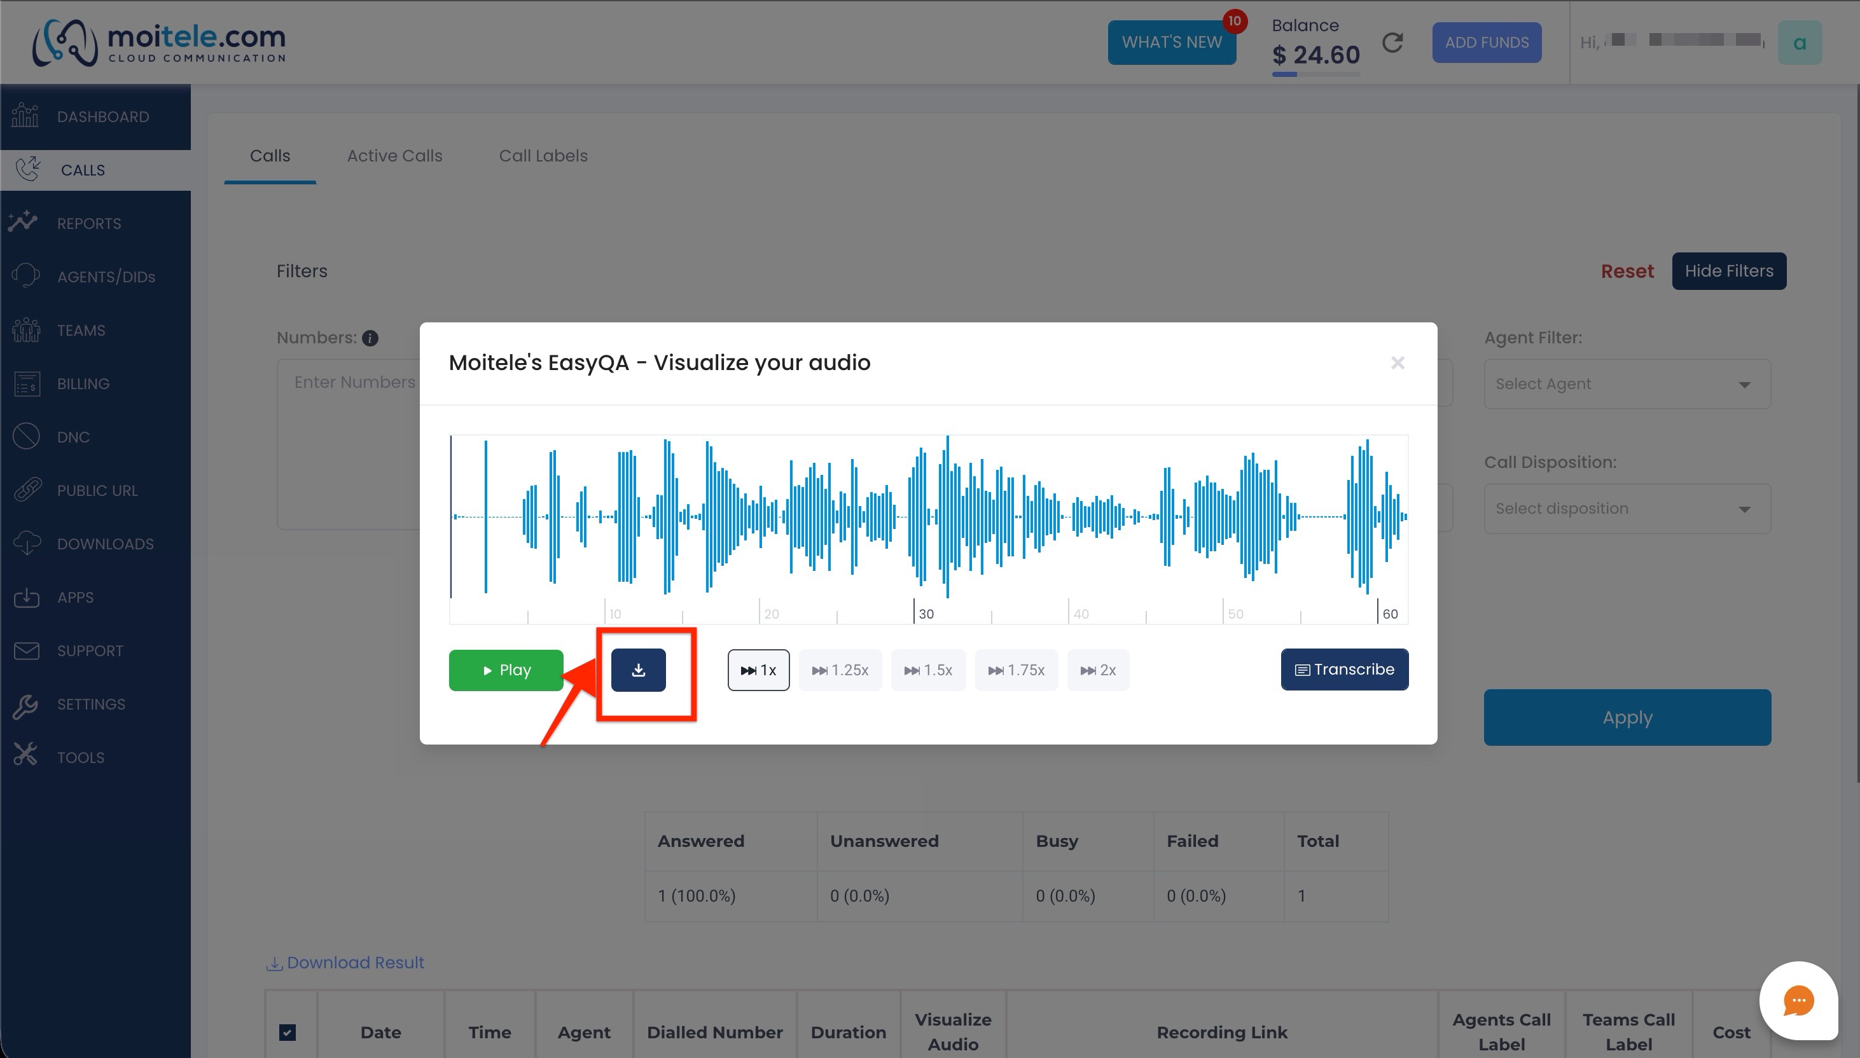Click the audio waveform visualization
1860x1058 pixels.
[x=928, y=517]
